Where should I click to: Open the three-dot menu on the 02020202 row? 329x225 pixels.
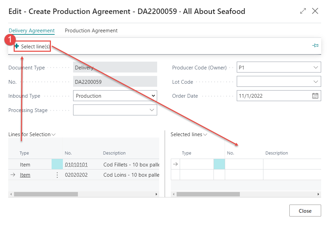(x=57, y=175)
